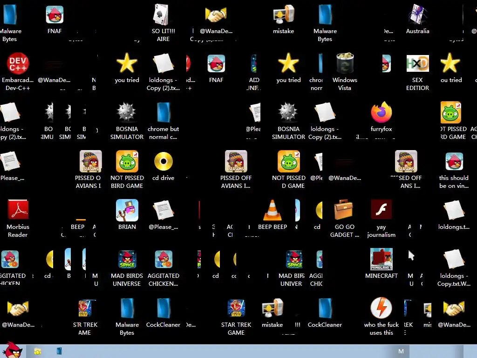Image resolution: width=477 pixels, height=358 pixels.
Task: Click the M language indicator in taskbar
Action: pos(401,351)
